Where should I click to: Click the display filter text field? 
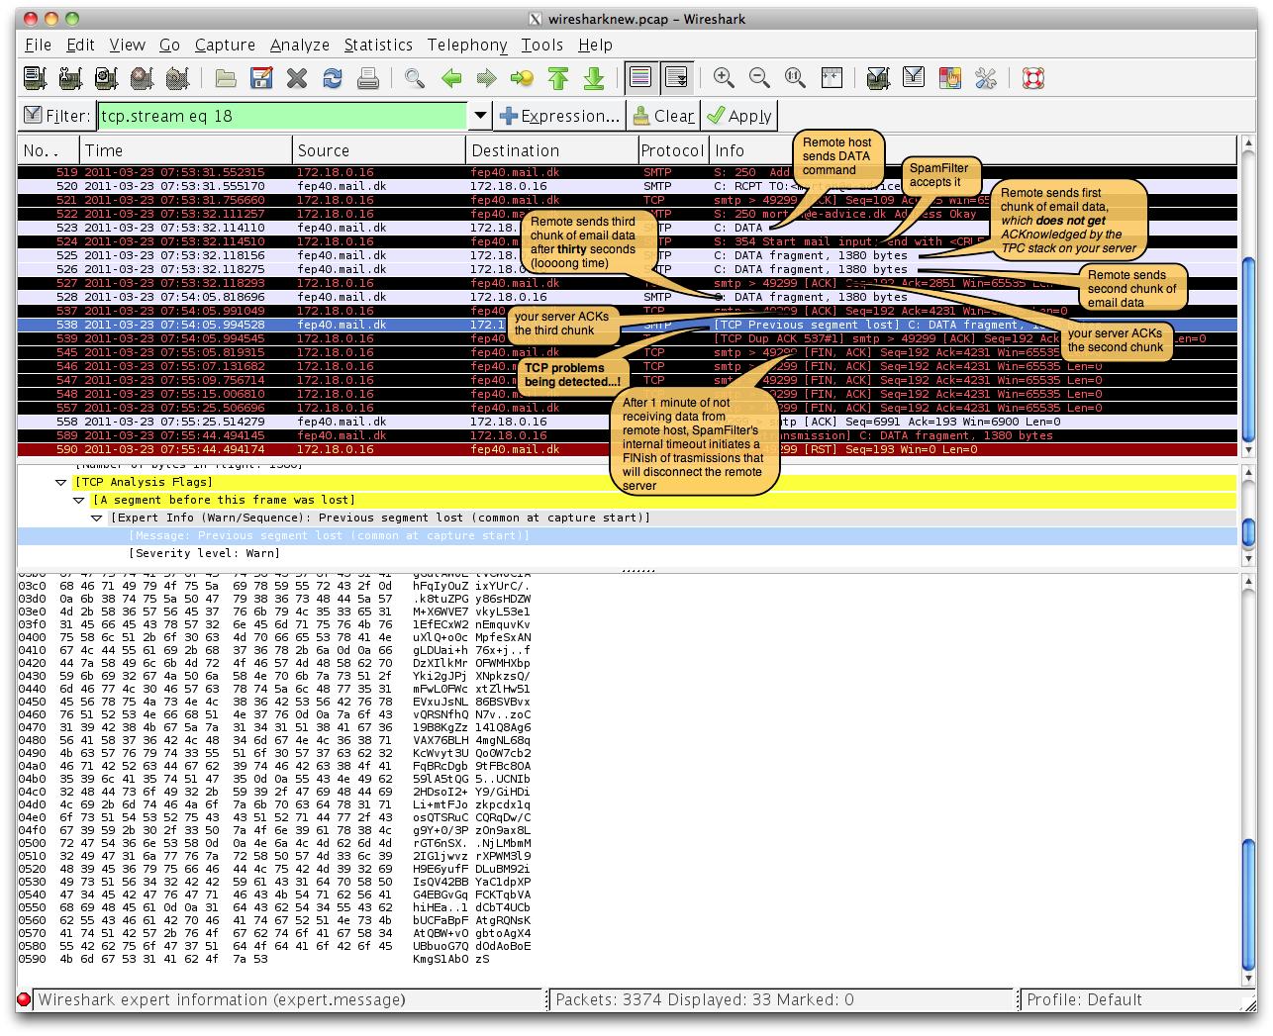point(281,116)
